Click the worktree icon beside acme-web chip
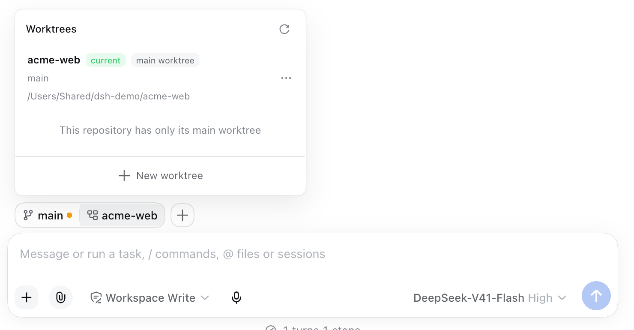 pos(93,215)
